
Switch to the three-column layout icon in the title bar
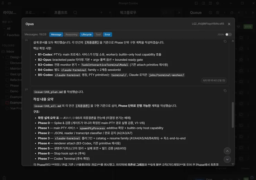pos(210,3)
